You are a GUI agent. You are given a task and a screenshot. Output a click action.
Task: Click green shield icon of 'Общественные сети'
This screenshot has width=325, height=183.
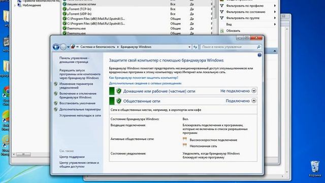click(118, 101)
